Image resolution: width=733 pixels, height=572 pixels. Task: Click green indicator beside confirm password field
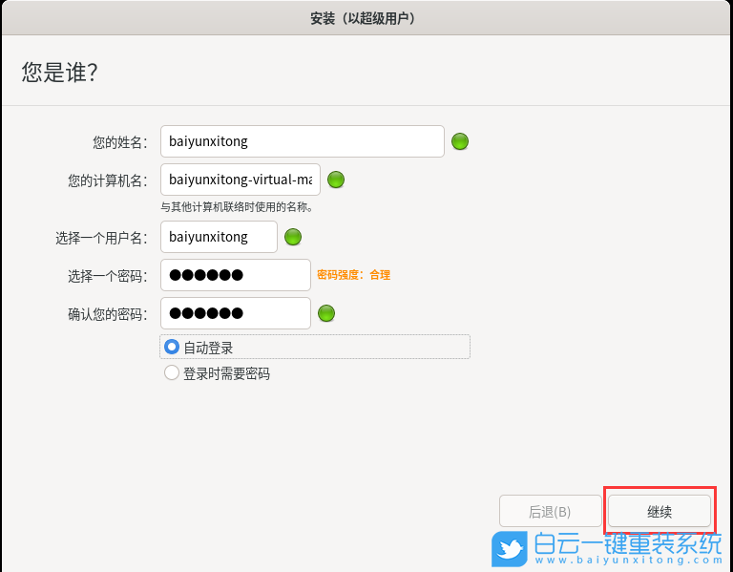[x=326, y=313]
